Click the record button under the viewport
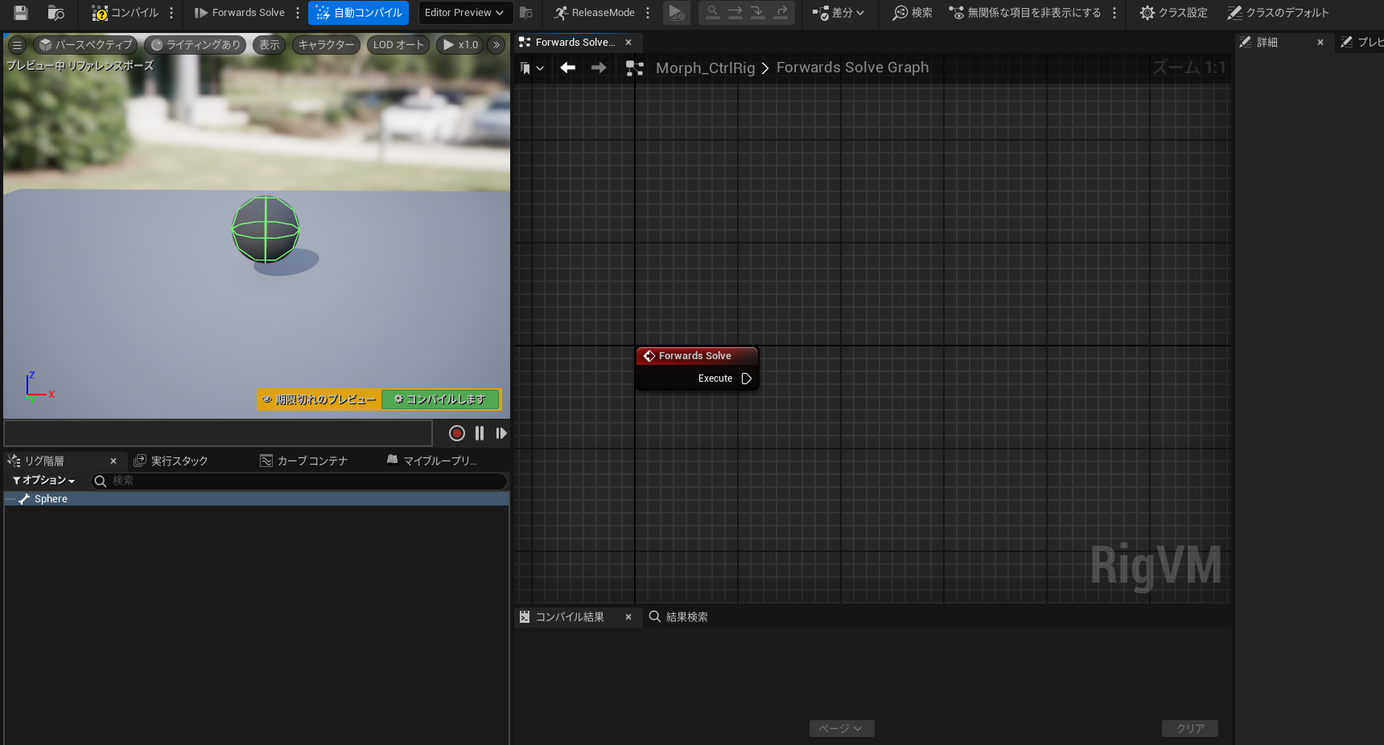Viewport: 1384px width, 745px height. point(456,433)
